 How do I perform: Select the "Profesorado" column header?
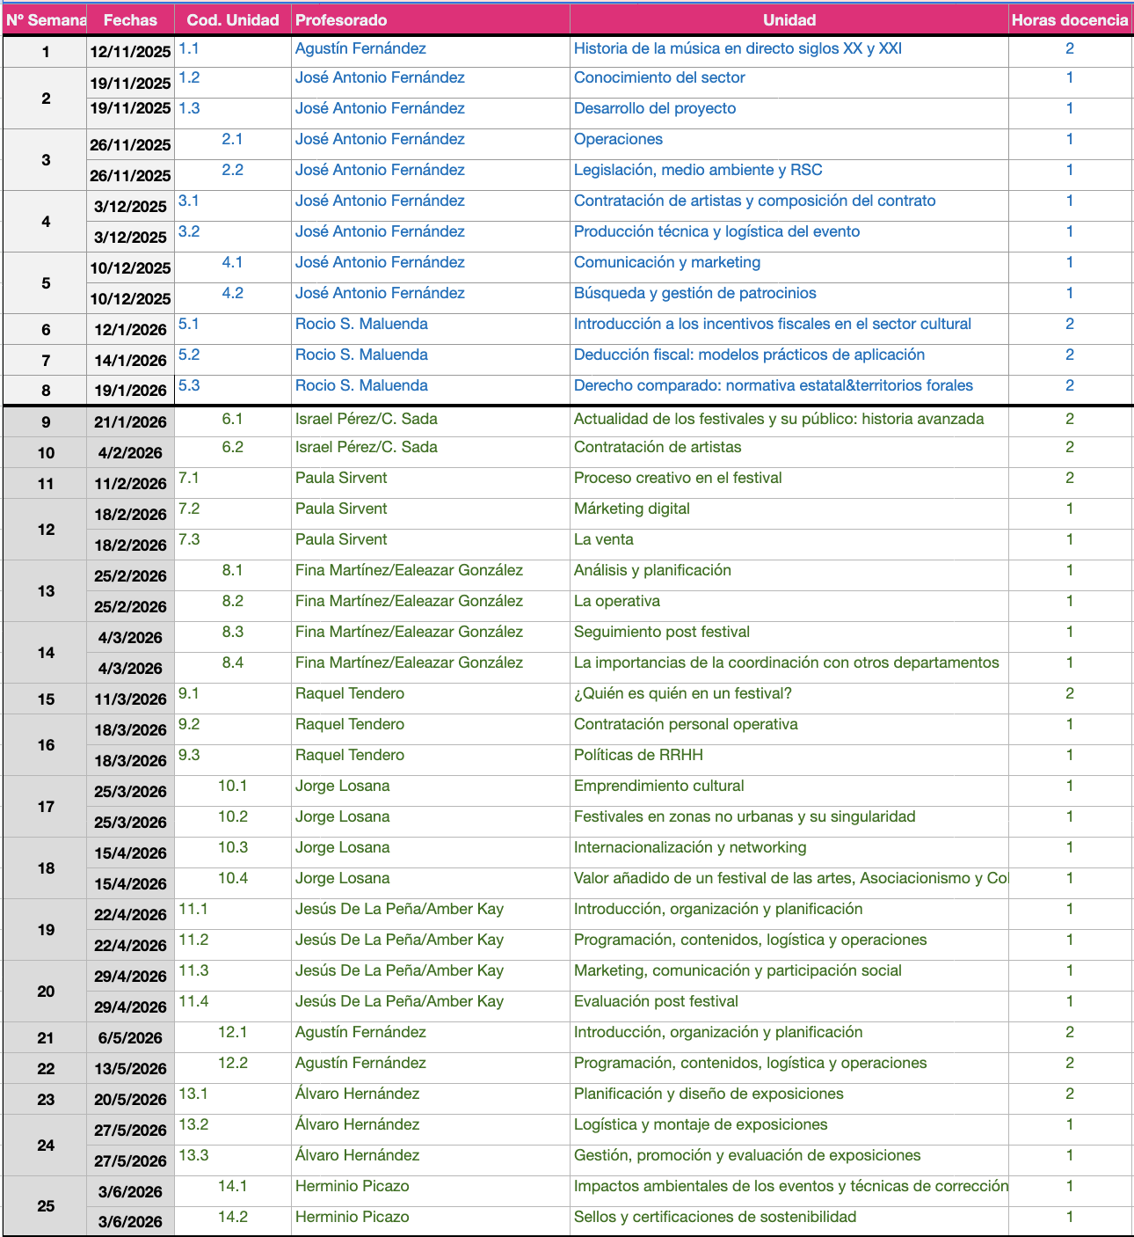click(x=341, y=20)
